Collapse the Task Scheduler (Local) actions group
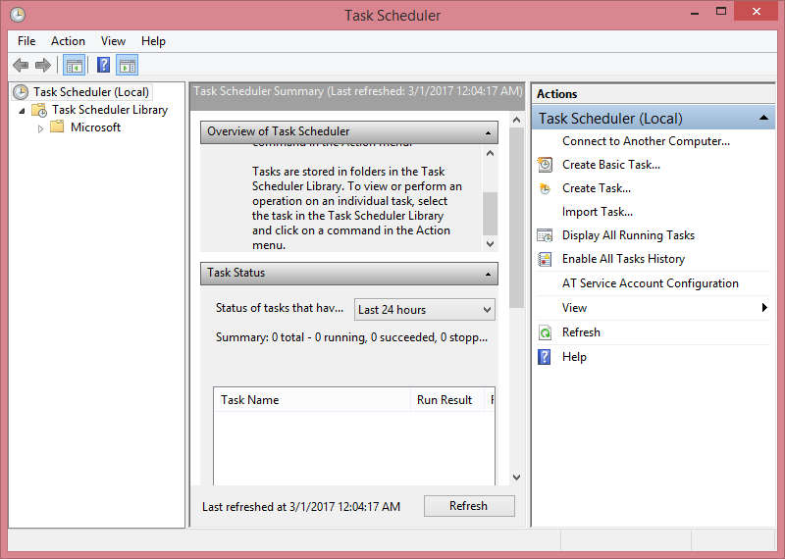The height and width of the screenshot is (559, 785). click(x=763, y=118)
